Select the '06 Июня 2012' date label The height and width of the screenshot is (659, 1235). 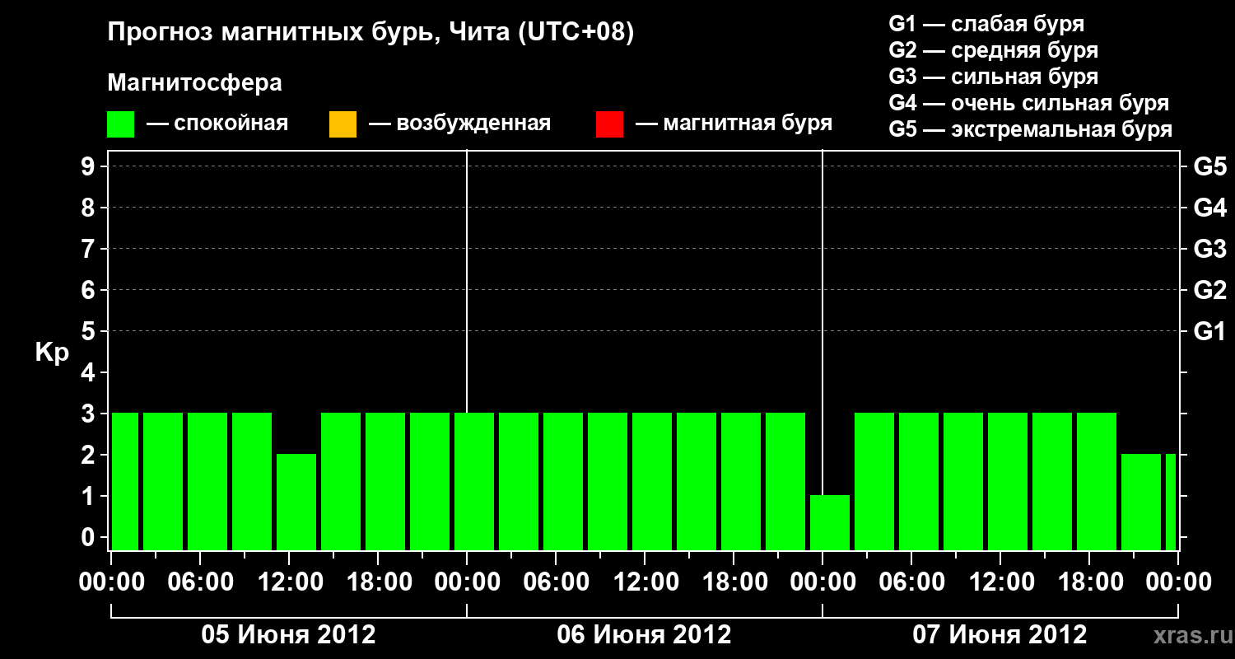click(x=645, y=635)
